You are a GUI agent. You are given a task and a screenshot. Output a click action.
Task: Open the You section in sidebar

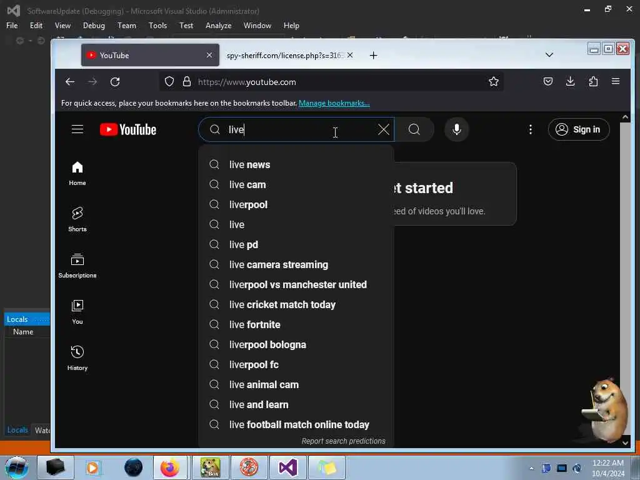(77, 312)
